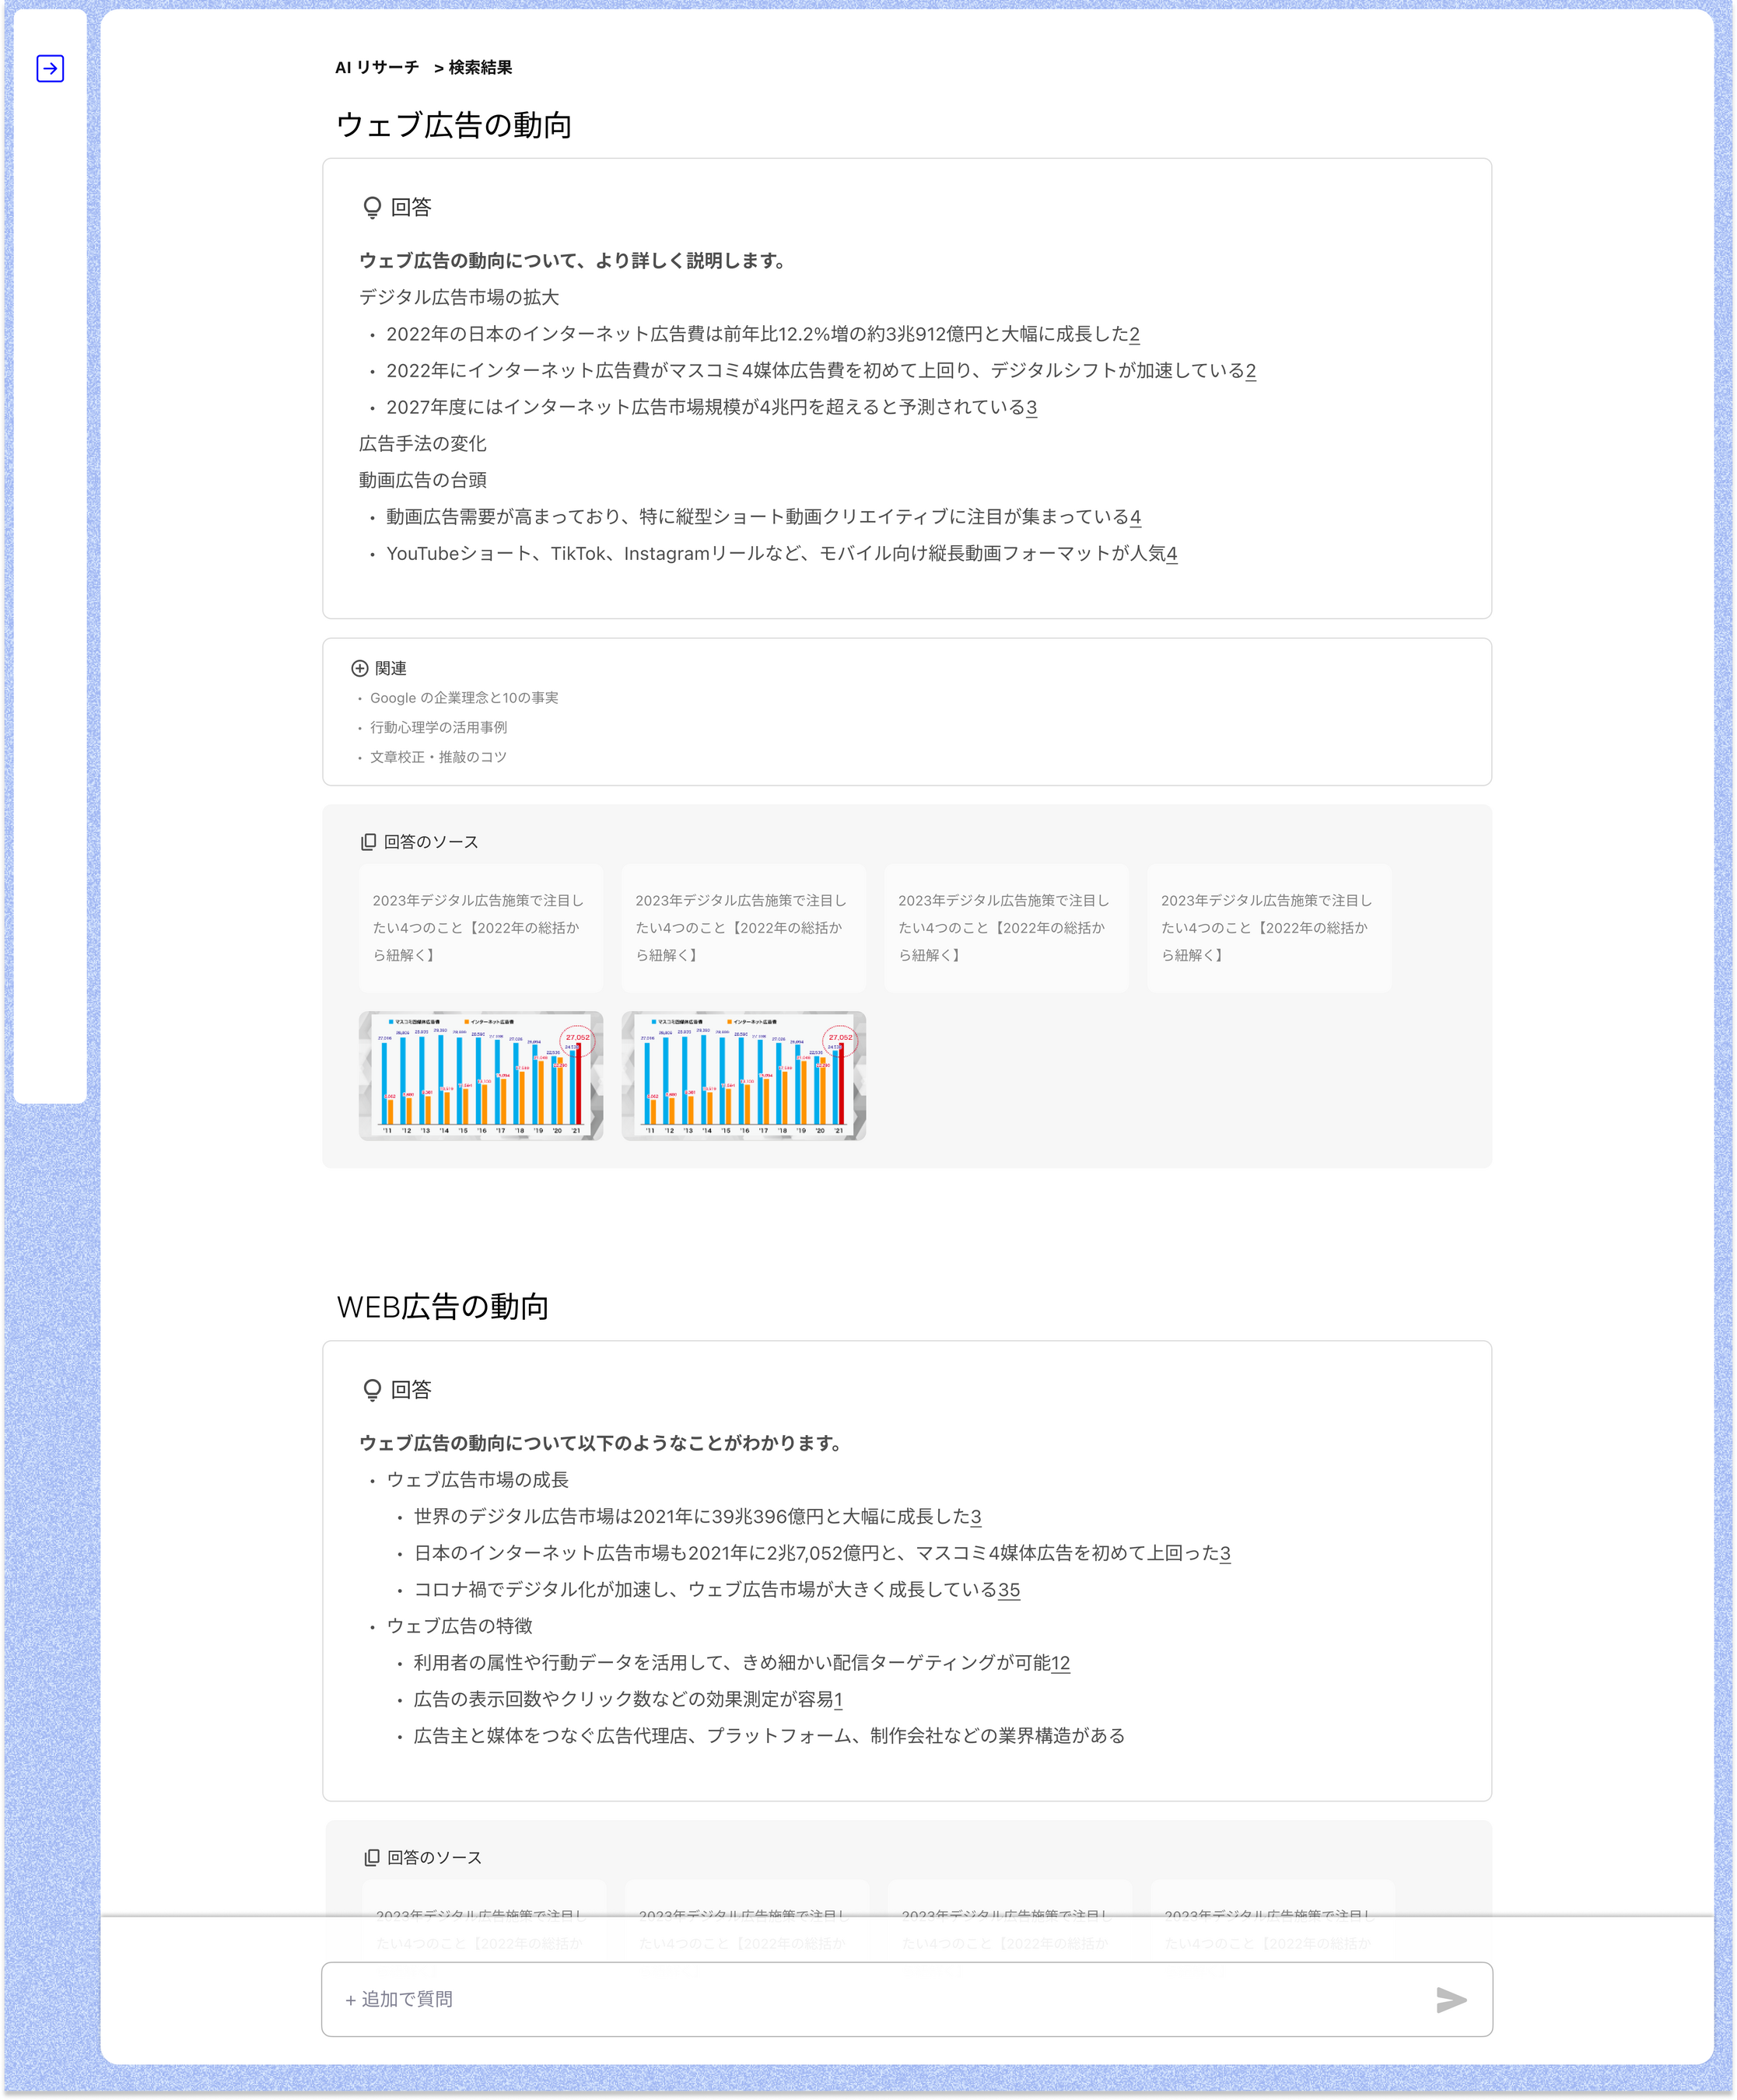Click the plus-circle 関連 icon

[360, 668]
